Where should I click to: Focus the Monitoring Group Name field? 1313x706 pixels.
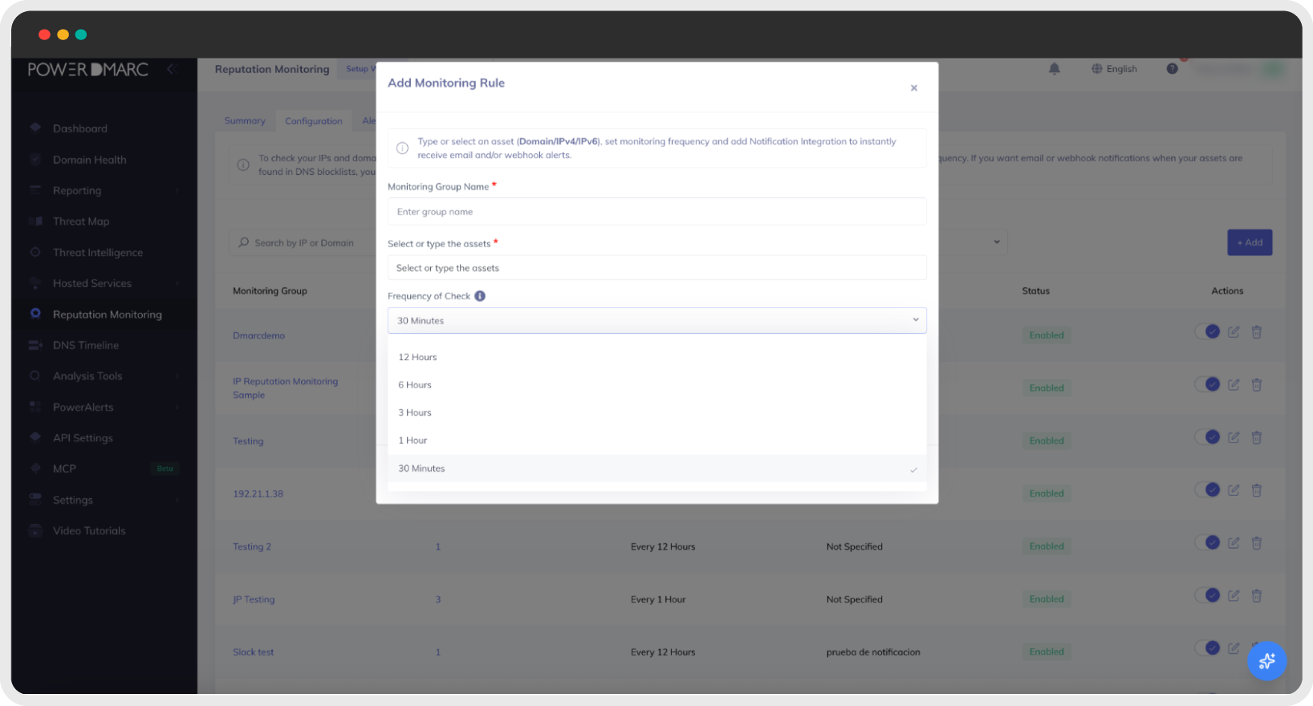pyautogui.click(x=656, y=212)
